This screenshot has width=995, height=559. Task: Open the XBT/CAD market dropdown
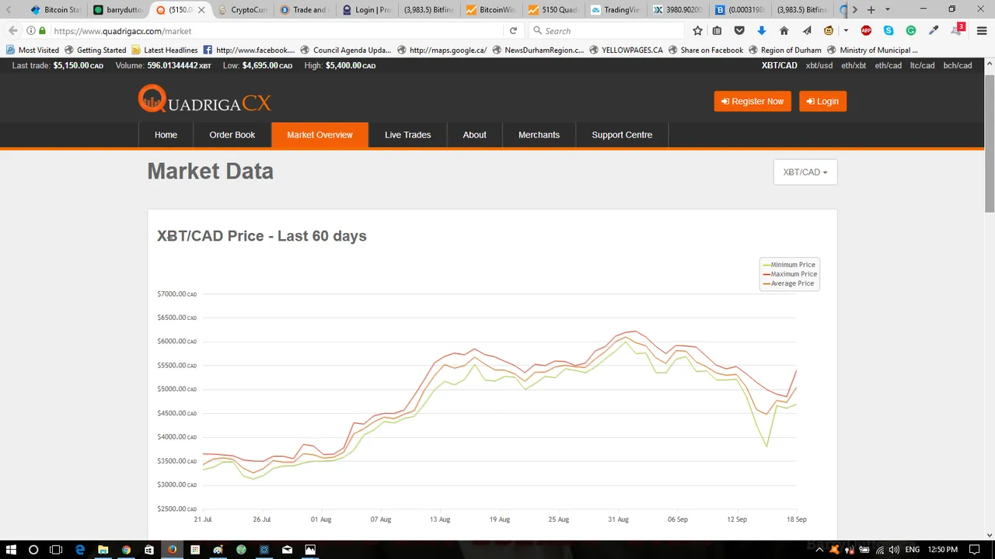click(x=805, y=172)
